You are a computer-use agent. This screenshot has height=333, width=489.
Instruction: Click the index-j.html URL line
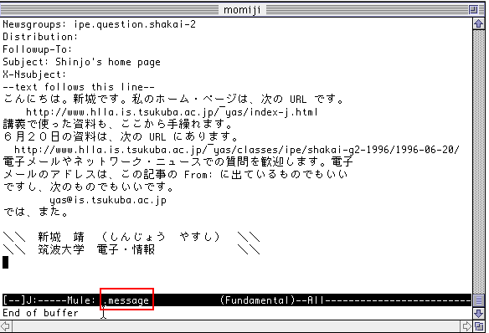pyautogui.click(x=172, y=112)
